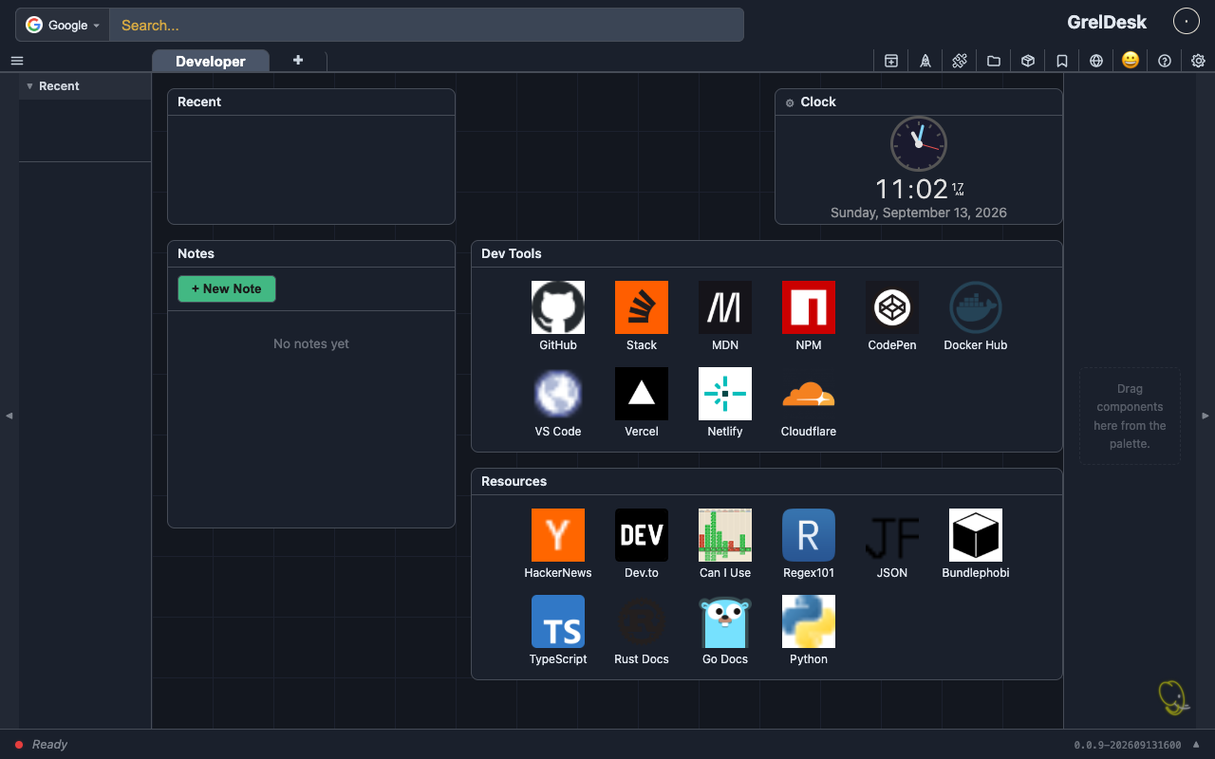Click the mascot icon near the status bar
This screenshot has height=759, width=1215.
(1174, 697)
